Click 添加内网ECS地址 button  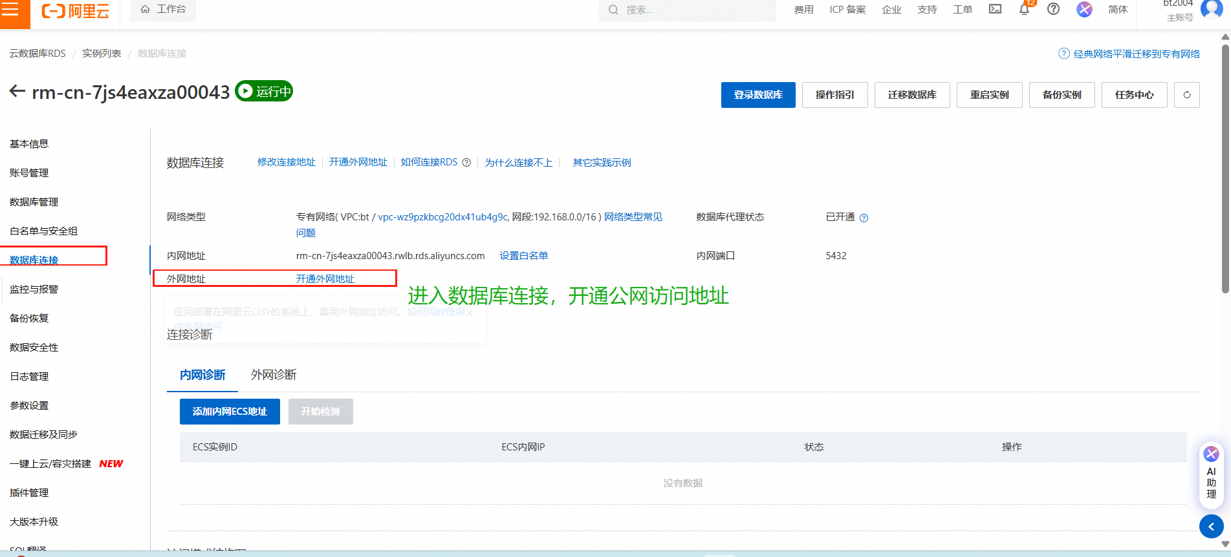(x=230, y=412)
